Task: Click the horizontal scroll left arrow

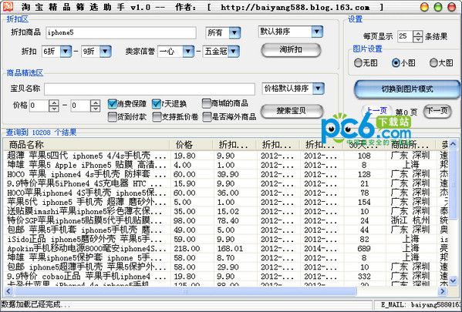Action: click(x=8, y=291)
